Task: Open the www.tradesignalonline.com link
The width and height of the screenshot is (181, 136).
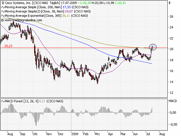Action: (x=23, y=20)
